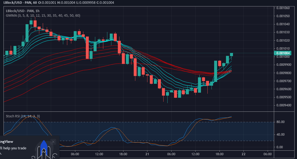
Task: Click the 0.001040 price axis label
Action: point(283,24)
